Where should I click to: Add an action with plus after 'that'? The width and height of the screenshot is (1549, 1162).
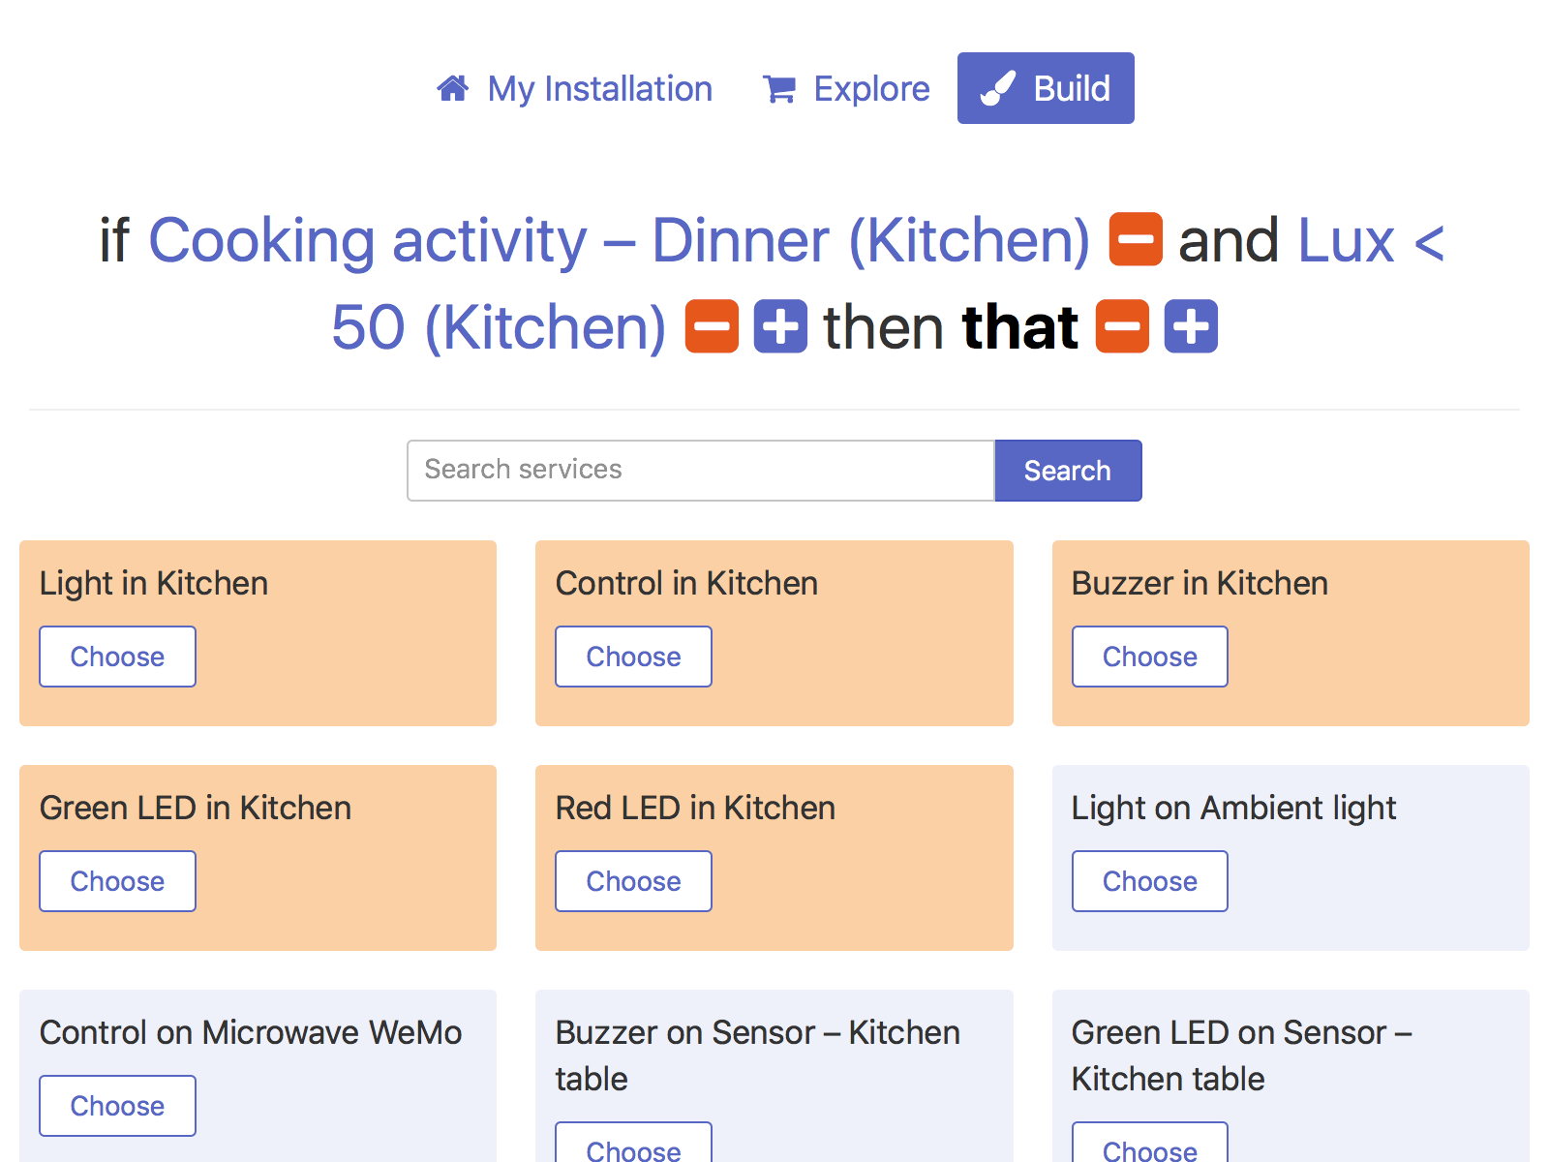(1191, 326)
